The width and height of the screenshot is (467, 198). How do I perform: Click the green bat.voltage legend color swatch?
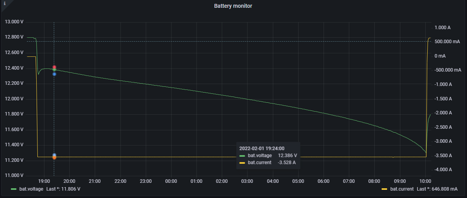click(x=14, y=189)
